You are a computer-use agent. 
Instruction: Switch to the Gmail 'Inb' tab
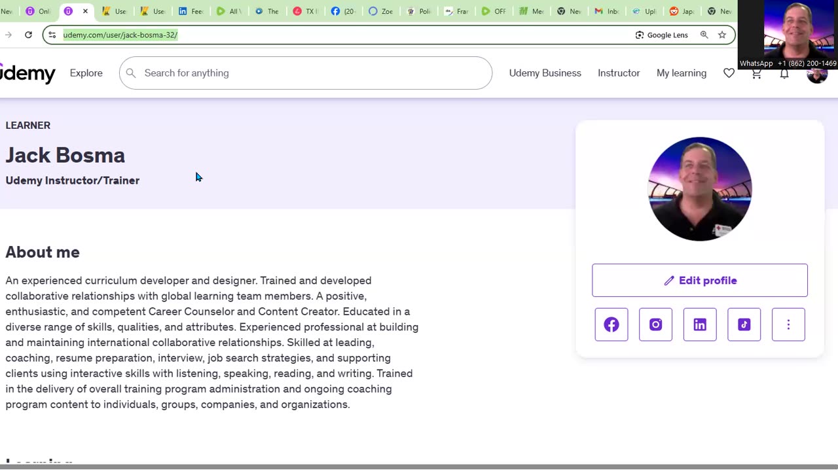click(x=608, y=11)
